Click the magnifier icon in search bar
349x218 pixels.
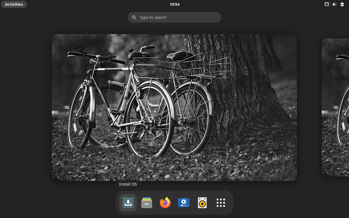[134, 17]
